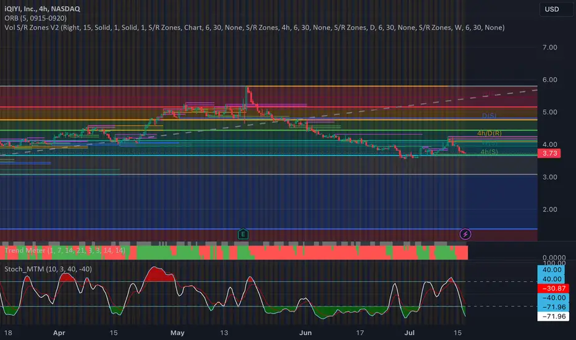This screenshot has width=576, height=340.
Task: Select the ORB (5, 0915-0920) indicator legend
Action: point(36,18)
